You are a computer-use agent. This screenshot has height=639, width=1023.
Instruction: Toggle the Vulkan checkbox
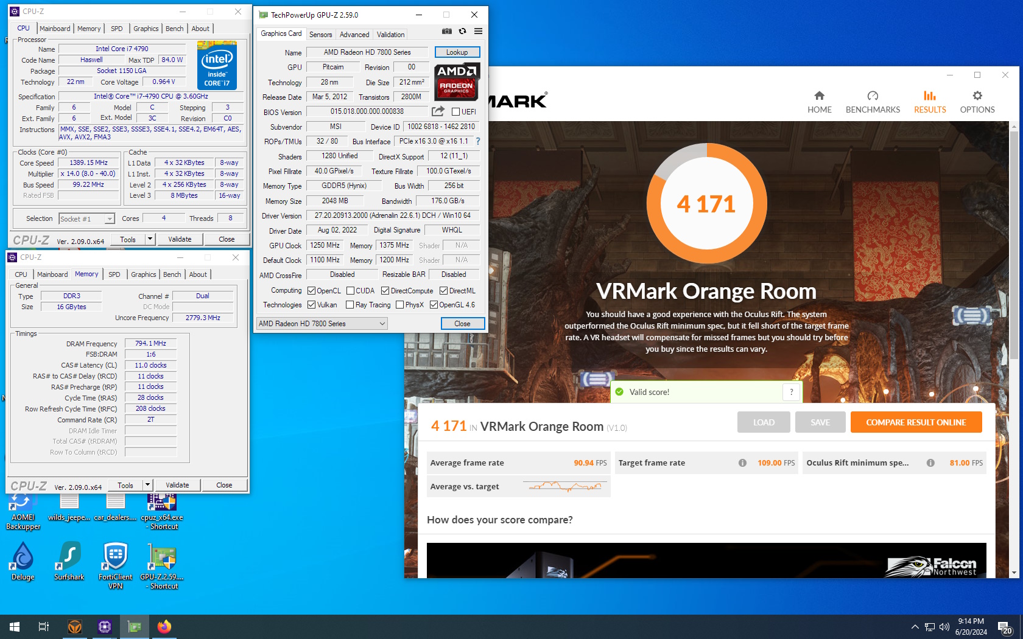(311, 305)
